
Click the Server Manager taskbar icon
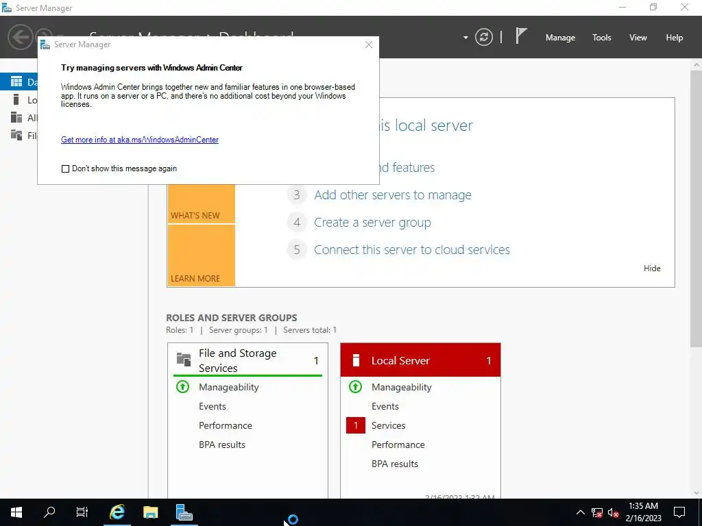(x=184, y=512)
